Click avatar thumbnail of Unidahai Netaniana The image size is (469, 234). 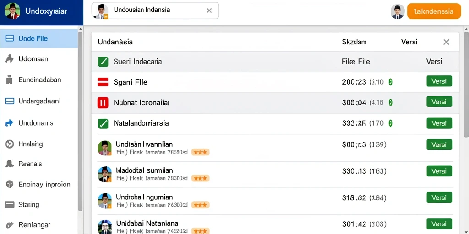tap(105, 227)
